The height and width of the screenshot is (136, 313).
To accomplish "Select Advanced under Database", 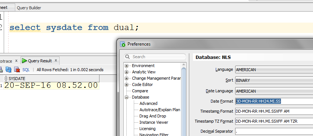I will coord(148,103).
